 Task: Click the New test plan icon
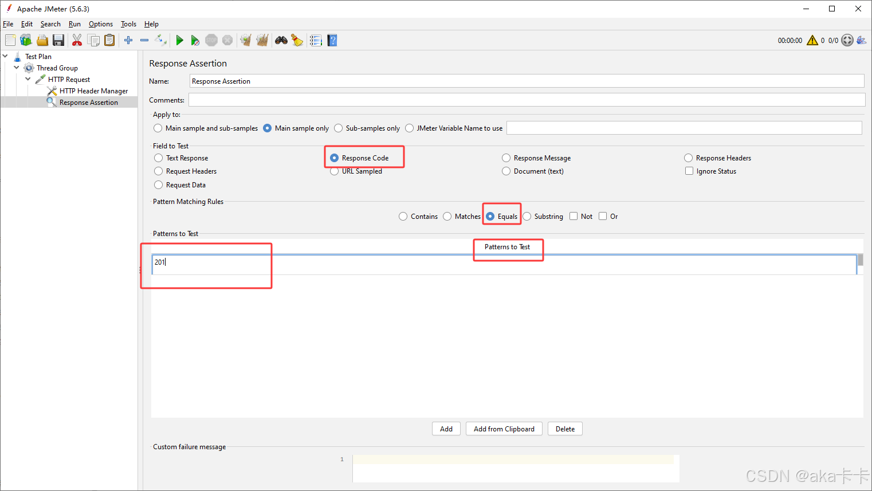tap(10, 40)
